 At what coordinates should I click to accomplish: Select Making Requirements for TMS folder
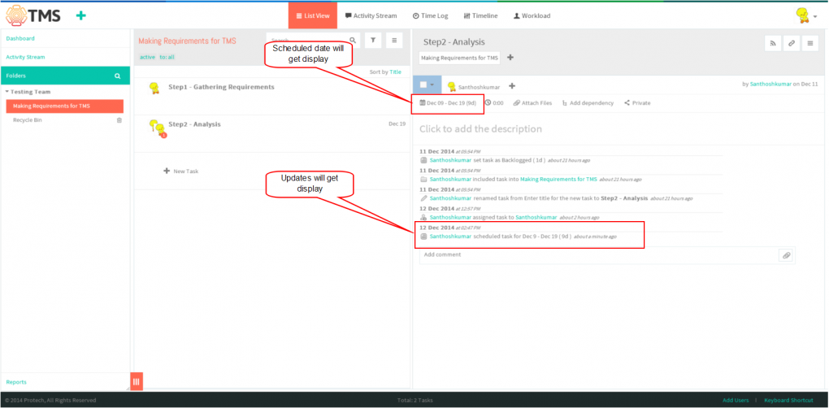(x=65, y=106)
